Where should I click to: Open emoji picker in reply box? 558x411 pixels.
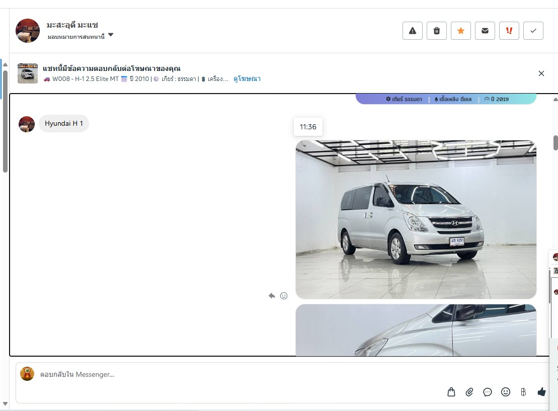pos(506,392)
